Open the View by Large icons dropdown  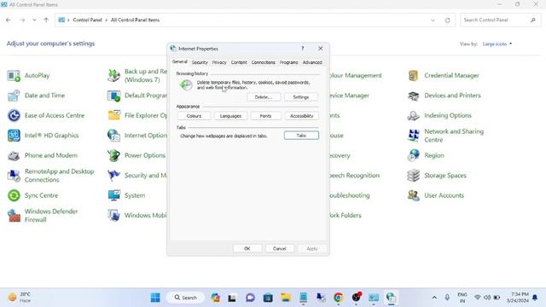click(497, 43)
